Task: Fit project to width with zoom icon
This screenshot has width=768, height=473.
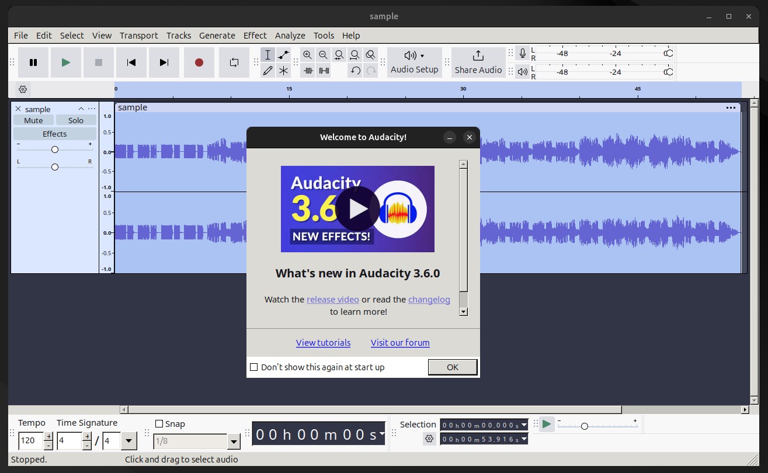Action: point(355,55)
